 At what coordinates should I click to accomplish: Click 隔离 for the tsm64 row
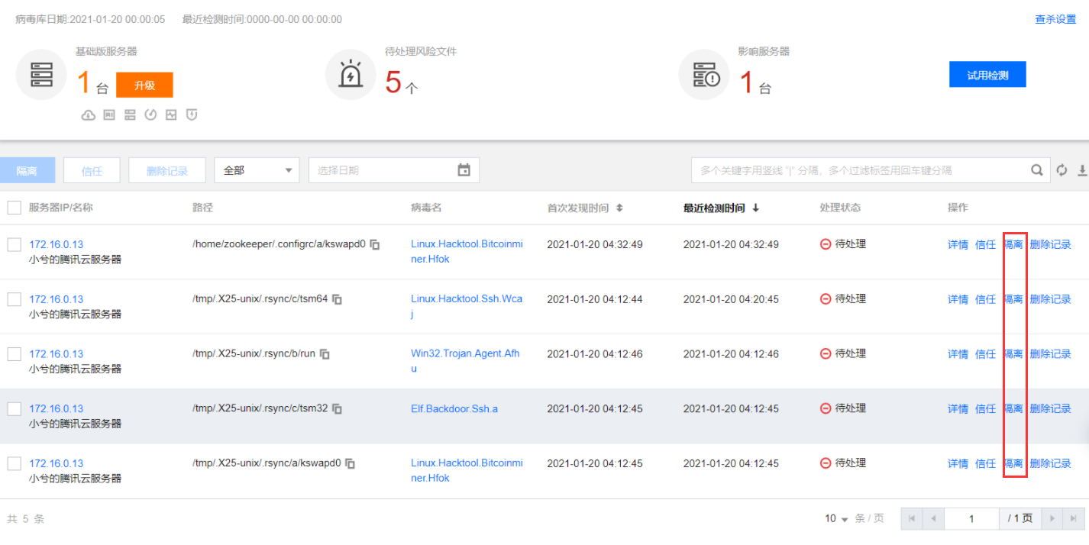(x=1013, y=299)
